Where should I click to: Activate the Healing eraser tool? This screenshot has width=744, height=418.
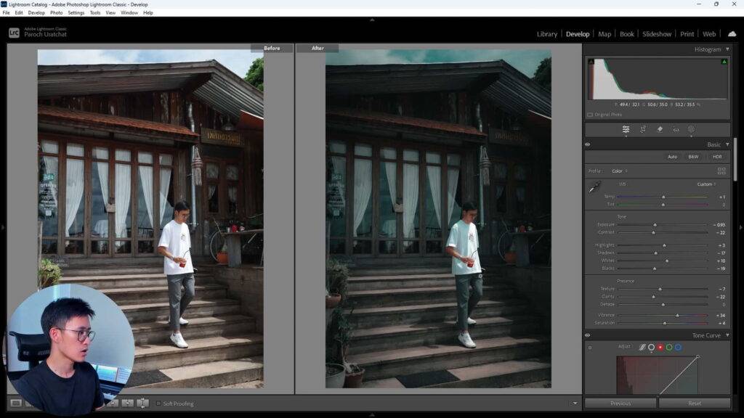(660, 130)
